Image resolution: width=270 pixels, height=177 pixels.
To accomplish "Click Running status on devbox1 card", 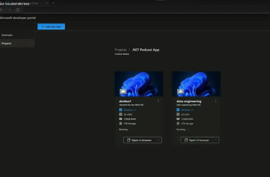I will [x=123, y=129].
